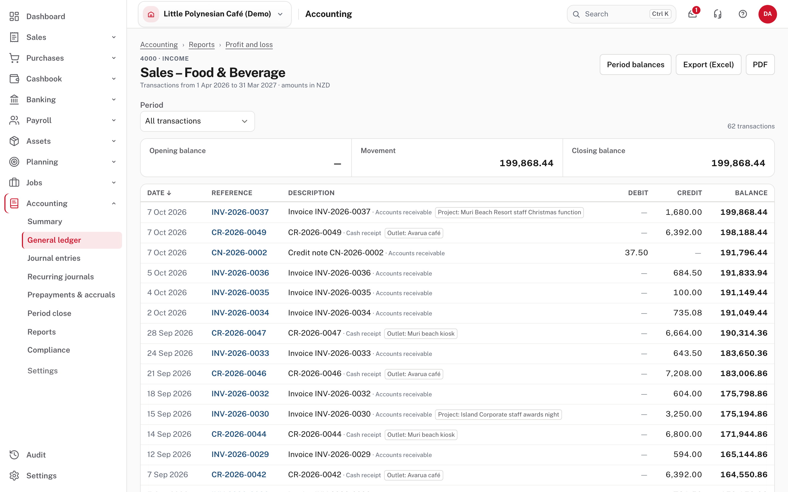Click the Export (Excel) button

point(708,65)
